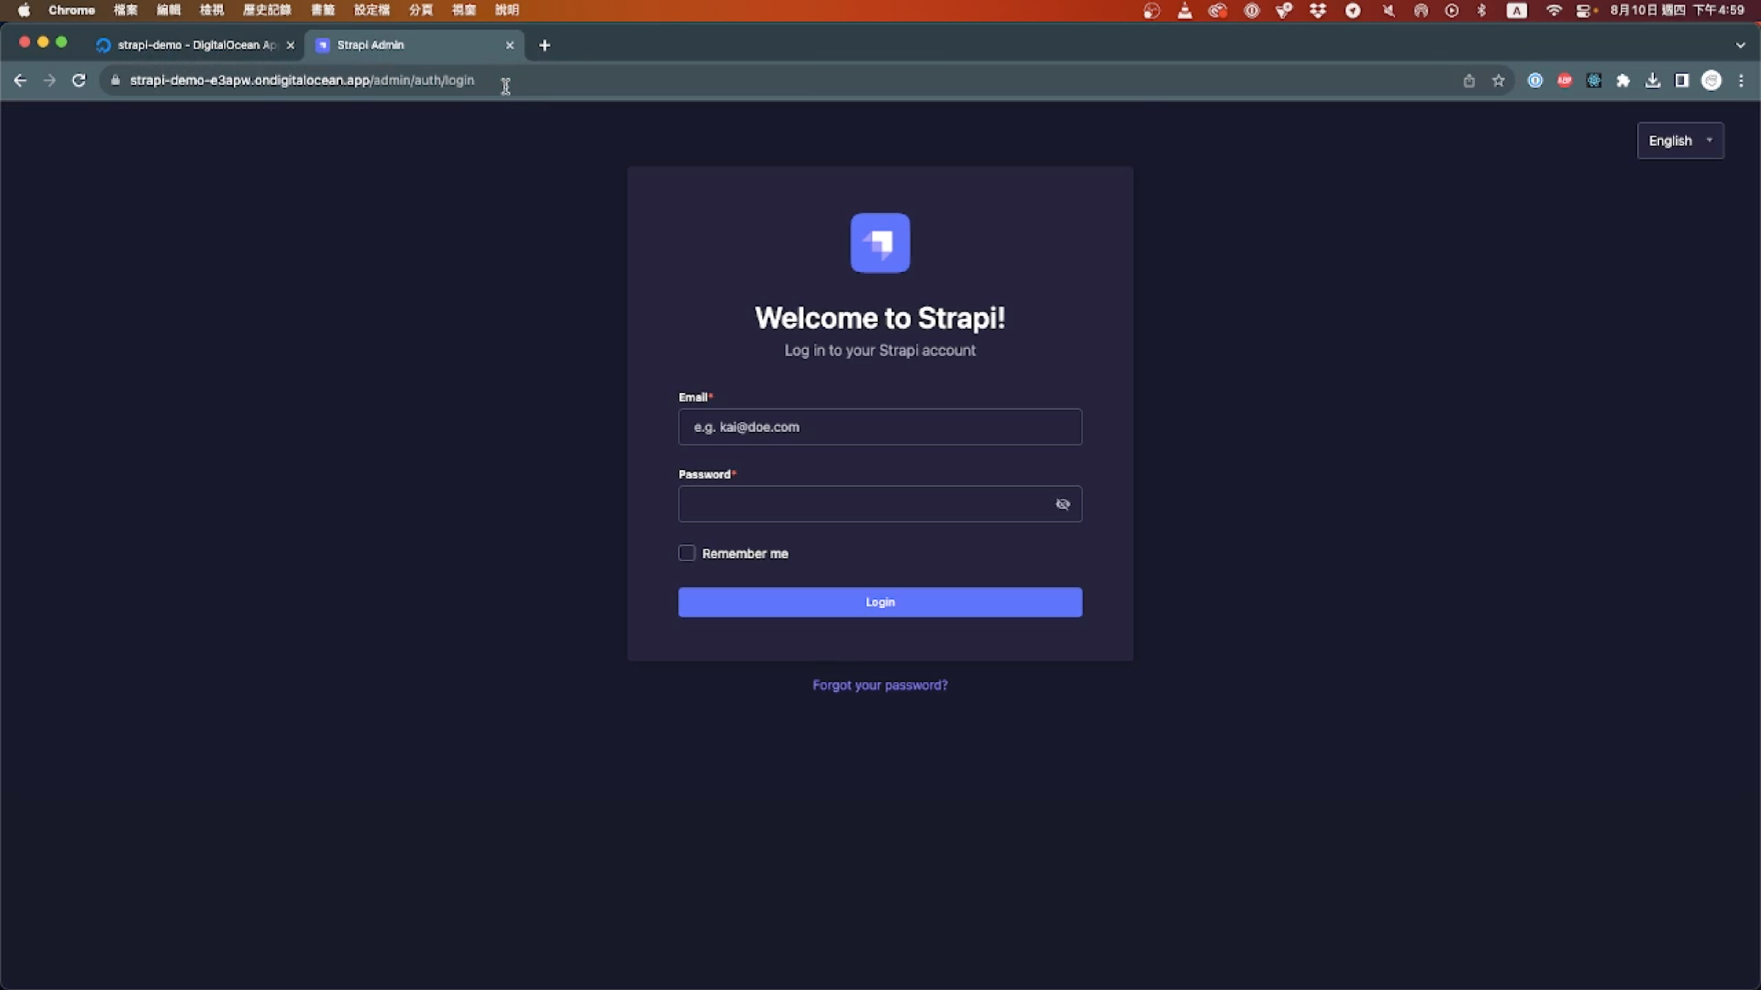Open the Extensions puzzle-piece menu

pyautogui.click(x=1623, y=81)
